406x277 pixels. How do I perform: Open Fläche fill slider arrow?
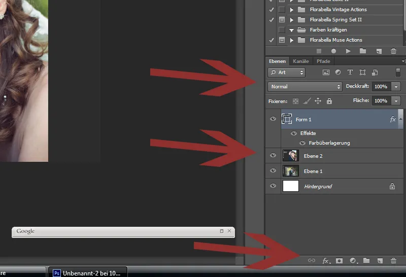[396, 101]
